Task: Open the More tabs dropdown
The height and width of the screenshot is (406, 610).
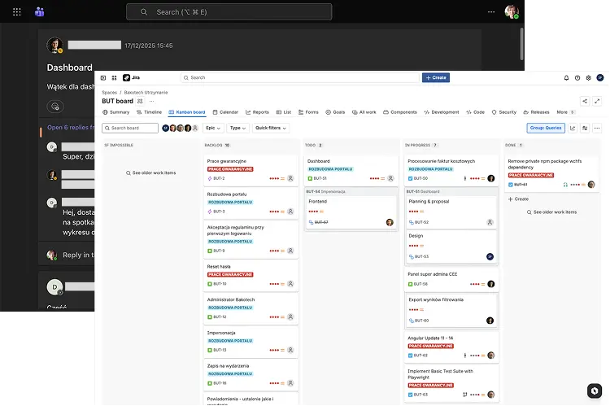Action: pos(565,112)
